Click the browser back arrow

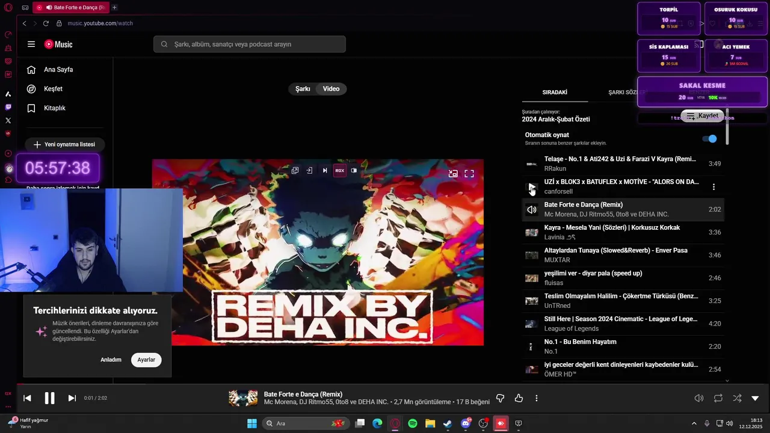25,23
